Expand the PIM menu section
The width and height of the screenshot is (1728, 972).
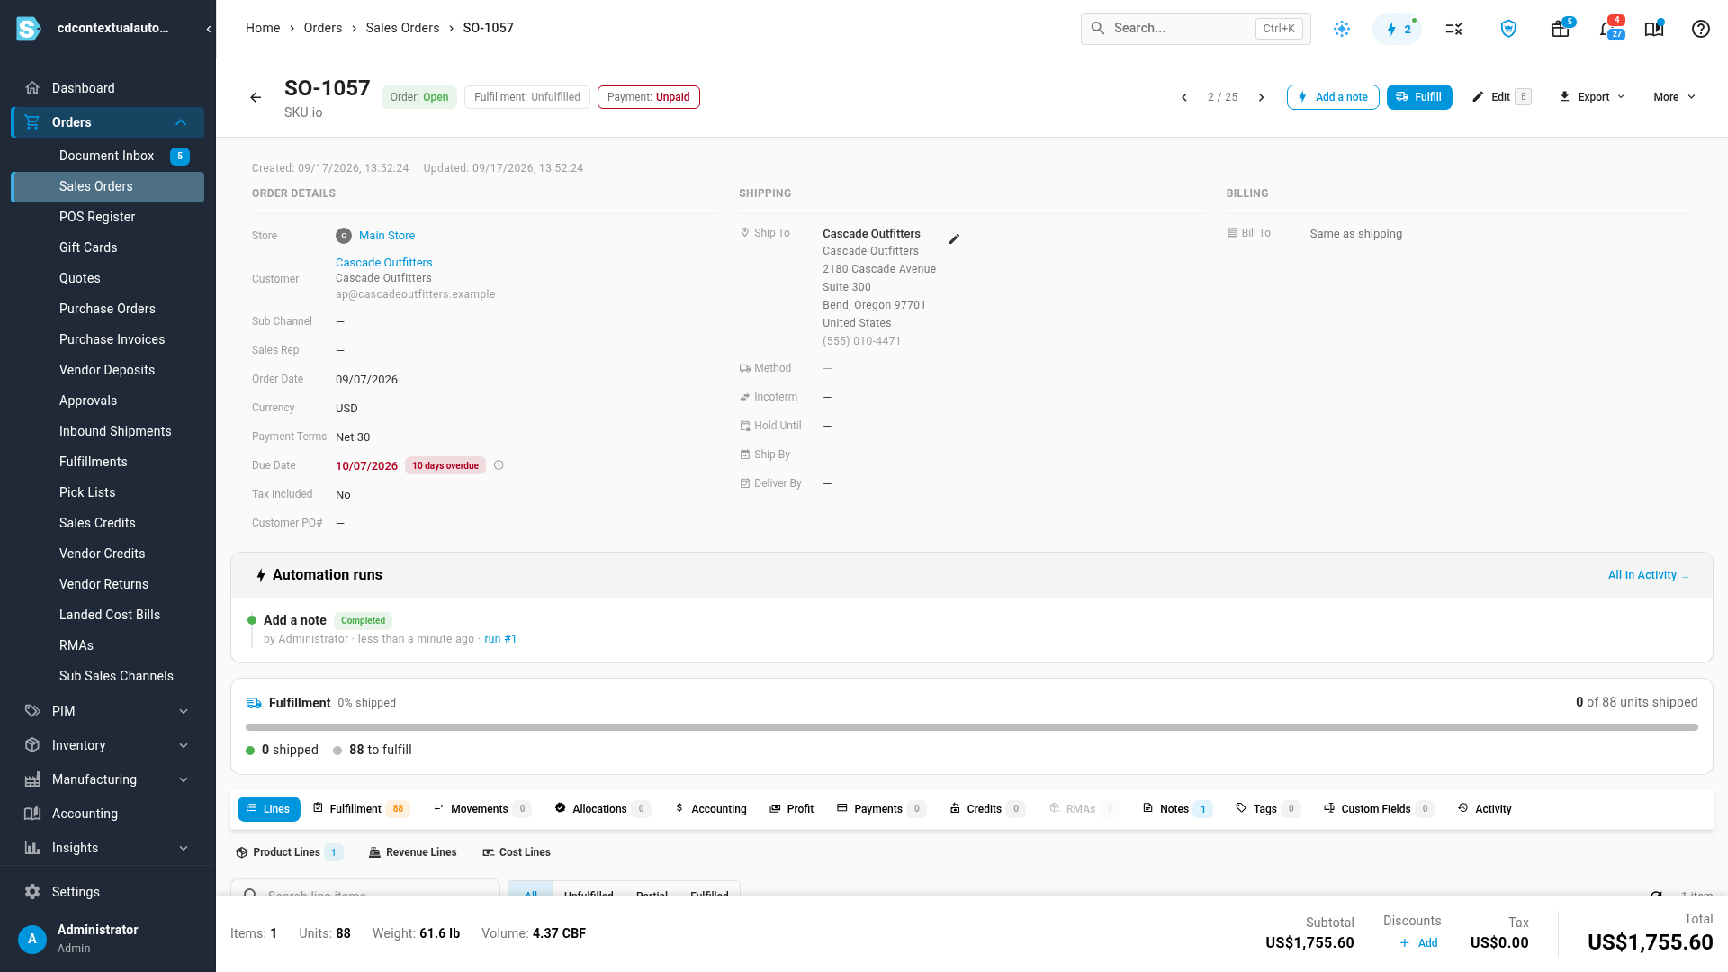[x=184, y=711]
